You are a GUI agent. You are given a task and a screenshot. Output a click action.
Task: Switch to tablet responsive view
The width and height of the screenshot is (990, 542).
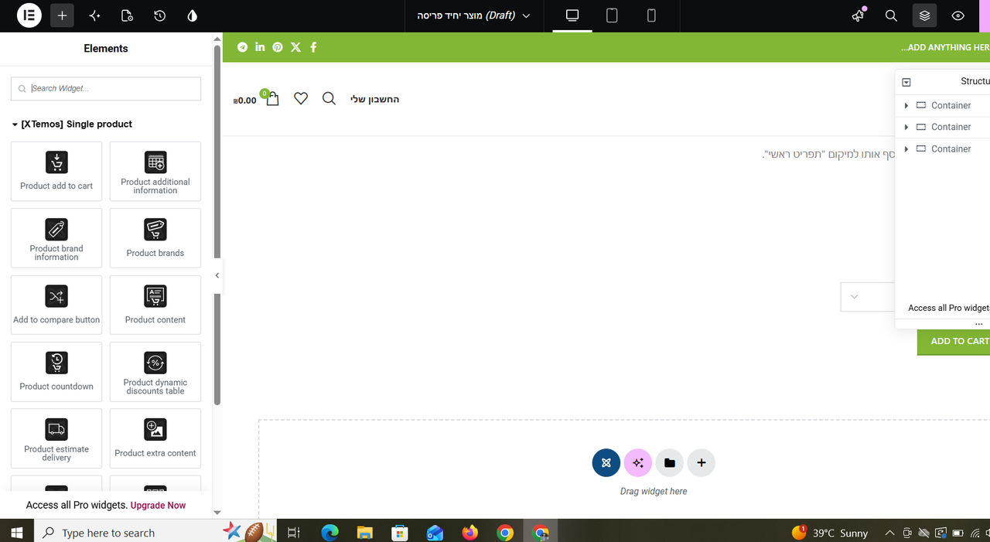612,15
